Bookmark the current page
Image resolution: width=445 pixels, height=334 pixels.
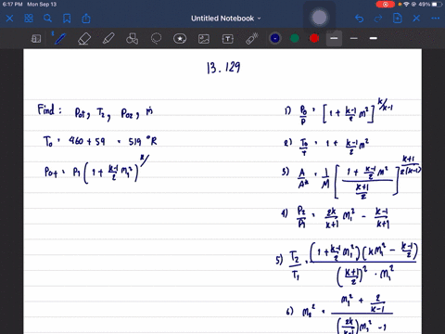tap(67, 19)
